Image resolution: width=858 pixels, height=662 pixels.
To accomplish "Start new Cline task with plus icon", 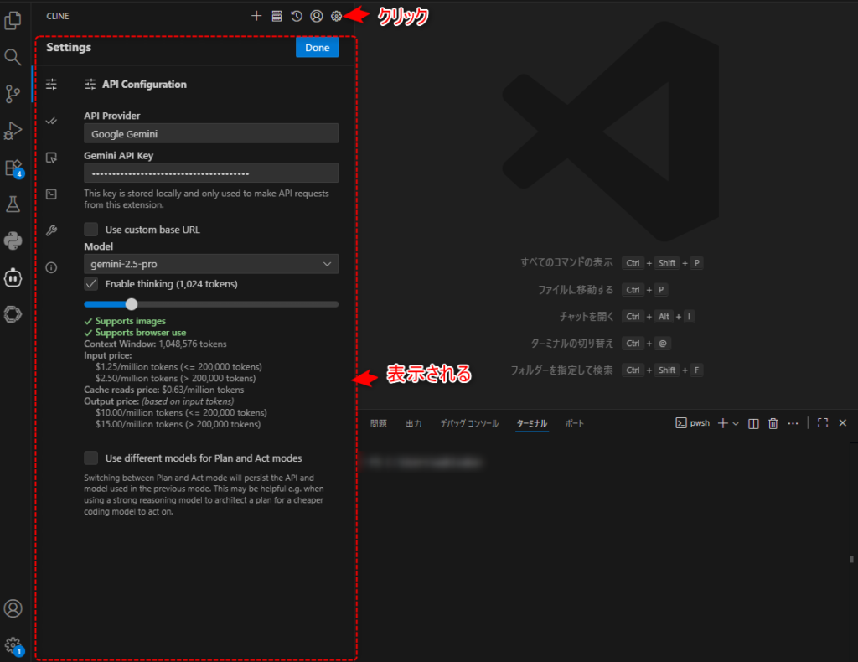I will tap(256, 16).
